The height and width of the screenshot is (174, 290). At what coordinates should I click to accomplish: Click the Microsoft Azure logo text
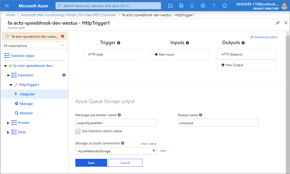33,6
